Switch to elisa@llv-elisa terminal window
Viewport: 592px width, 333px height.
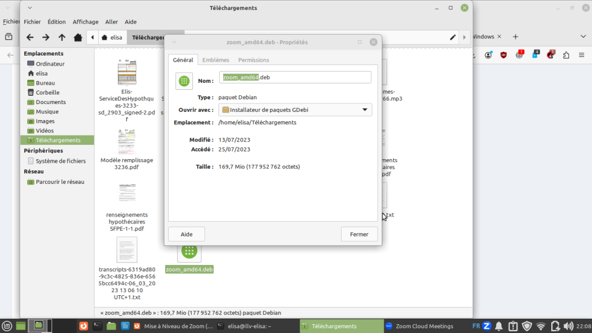coord(246,326)
